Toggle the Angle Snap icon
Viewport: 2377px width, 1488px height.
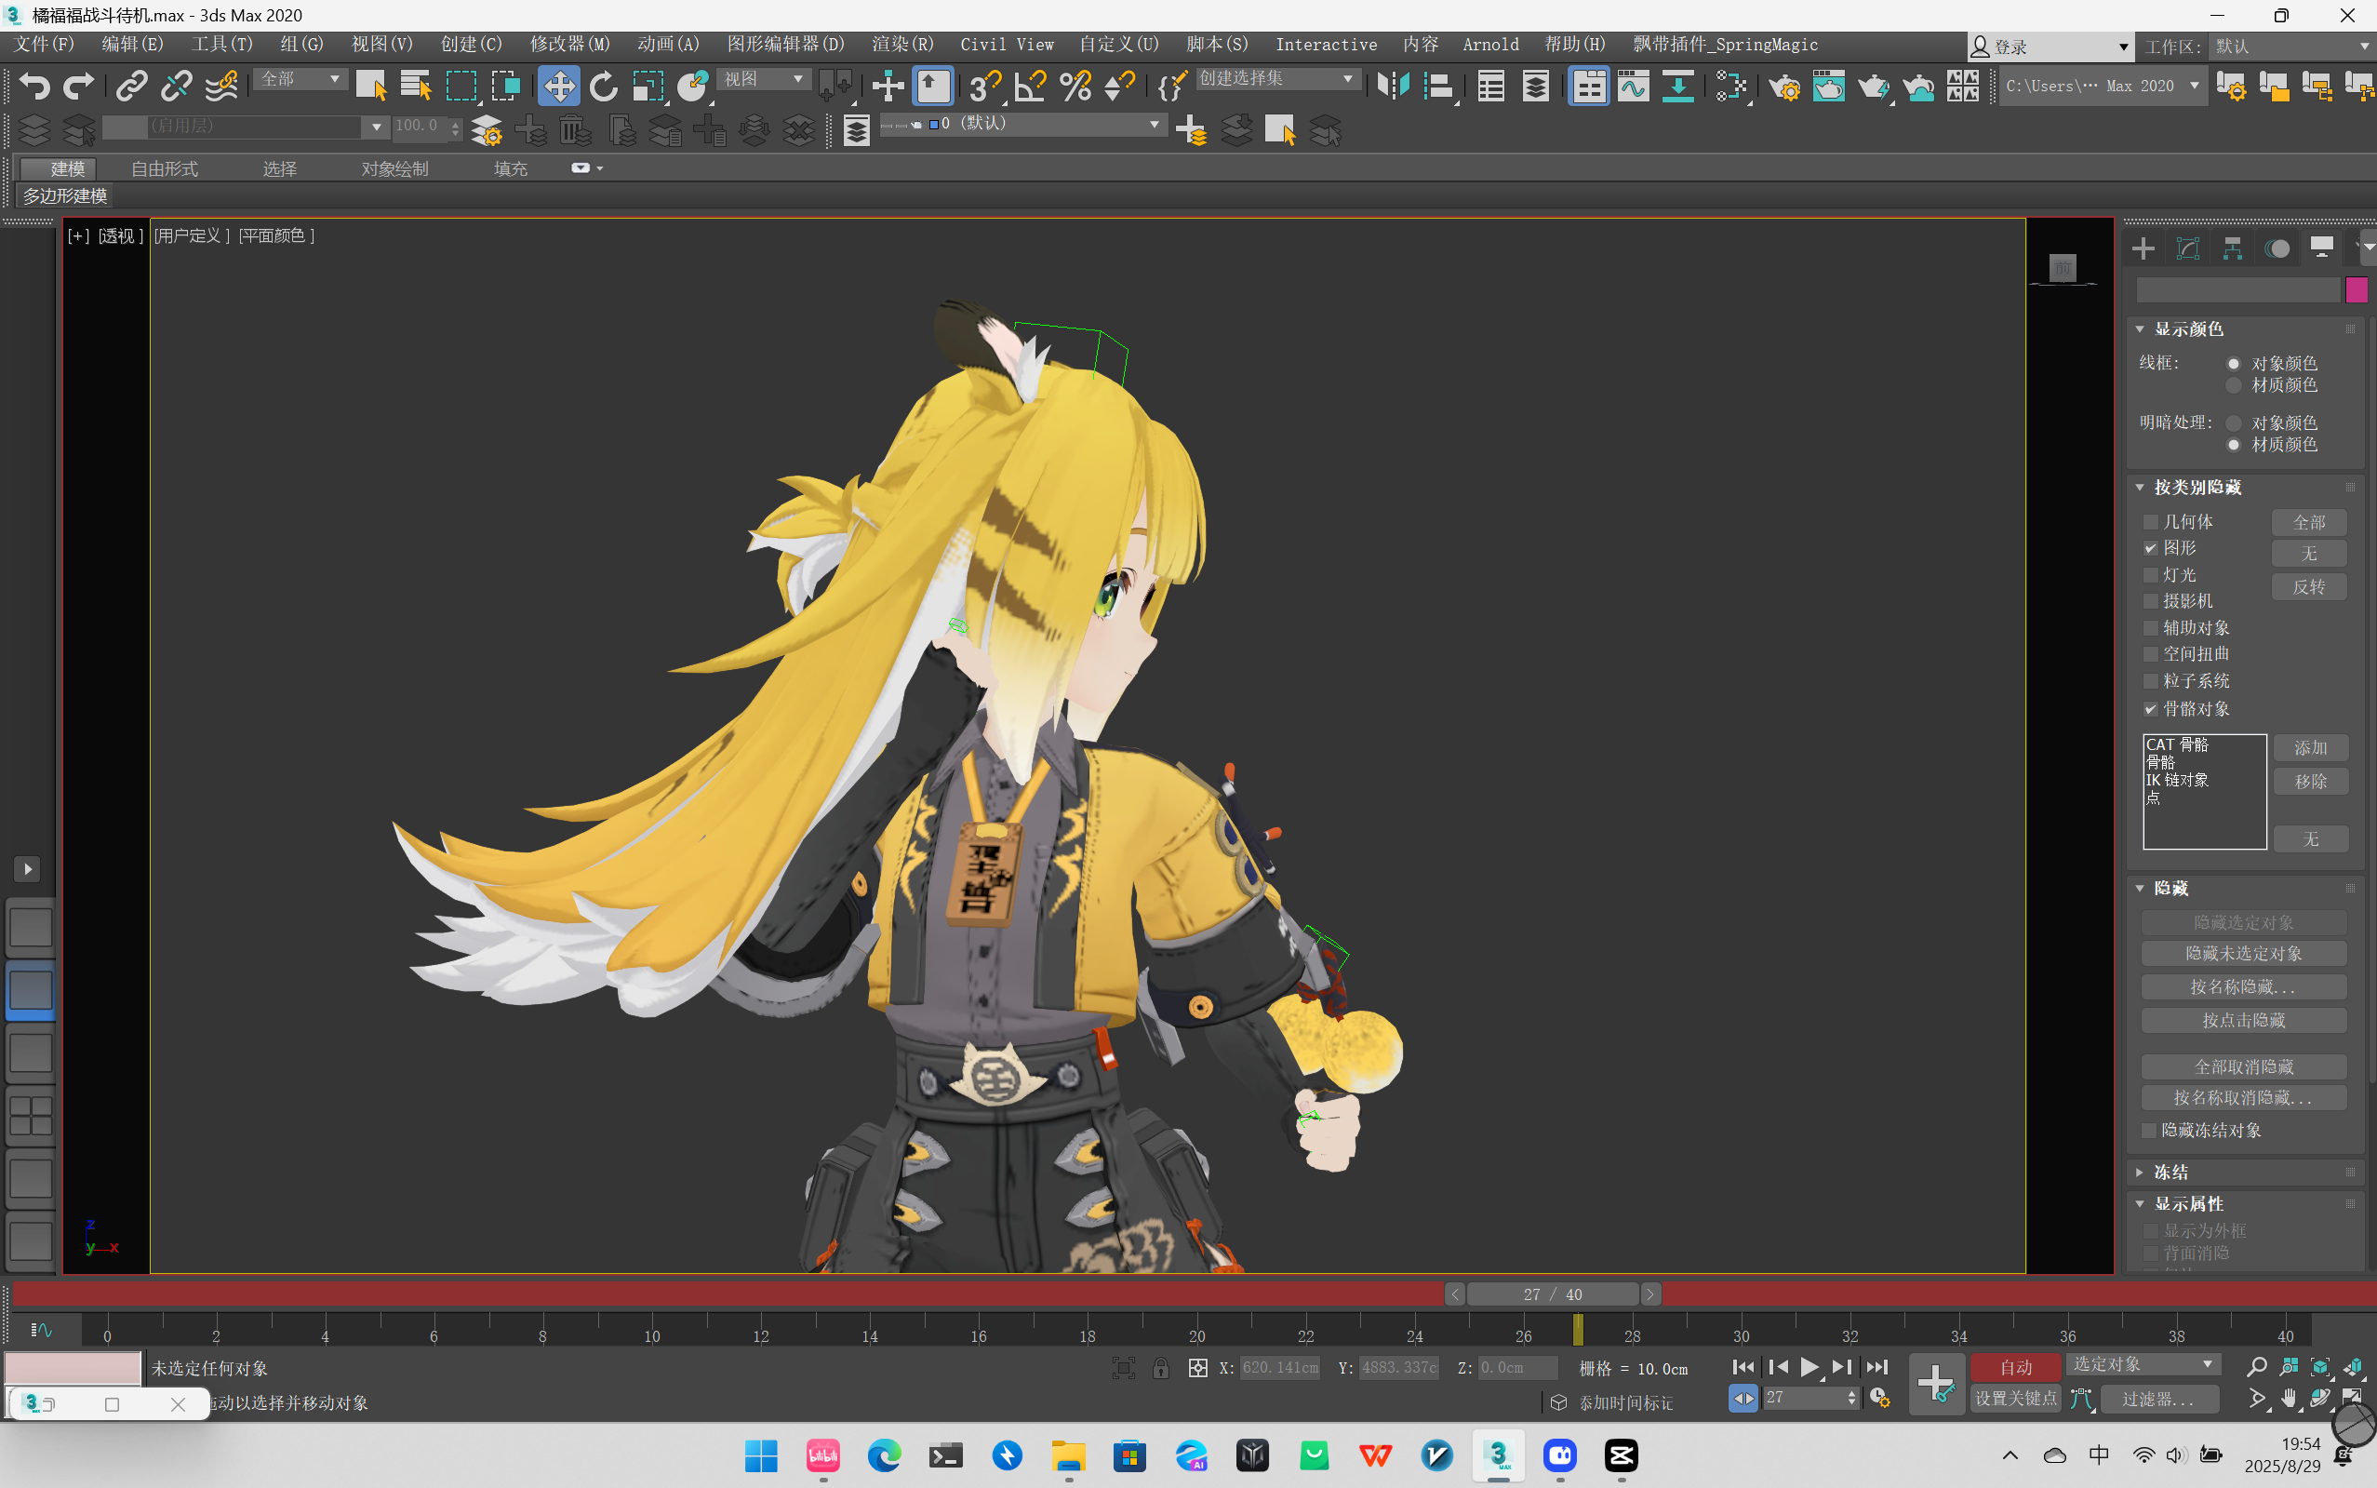[1029, 87]
